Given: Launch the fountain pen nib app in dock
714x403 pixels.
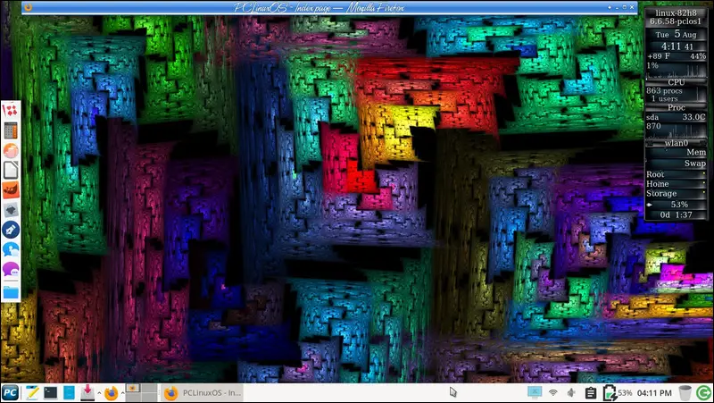Looking at the screenshot, I should click(11, 230).
